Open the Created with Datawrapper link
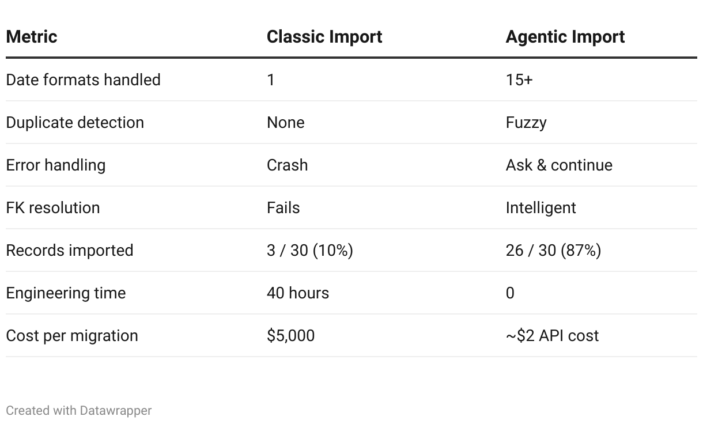The width and height of the screenshot is (703, 424). click(x=79, y=411)
